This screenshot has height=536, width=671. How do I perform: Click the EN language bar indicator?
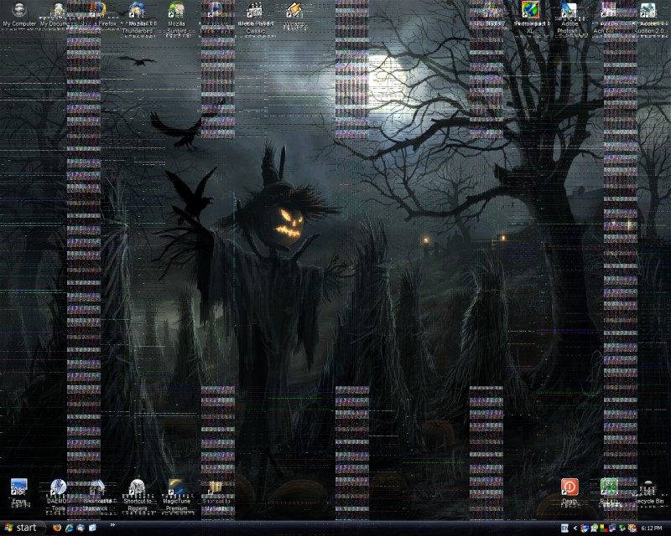pyautogui.click(x=564, y=528)
